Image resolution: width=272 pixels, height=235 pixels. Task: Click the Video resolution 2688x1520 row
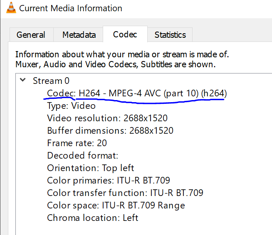[107, 118]
